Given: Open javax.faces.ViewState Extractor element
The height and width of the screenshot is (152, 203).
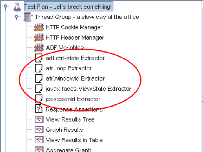Looking at the screenshot, I should pos(89,89).
